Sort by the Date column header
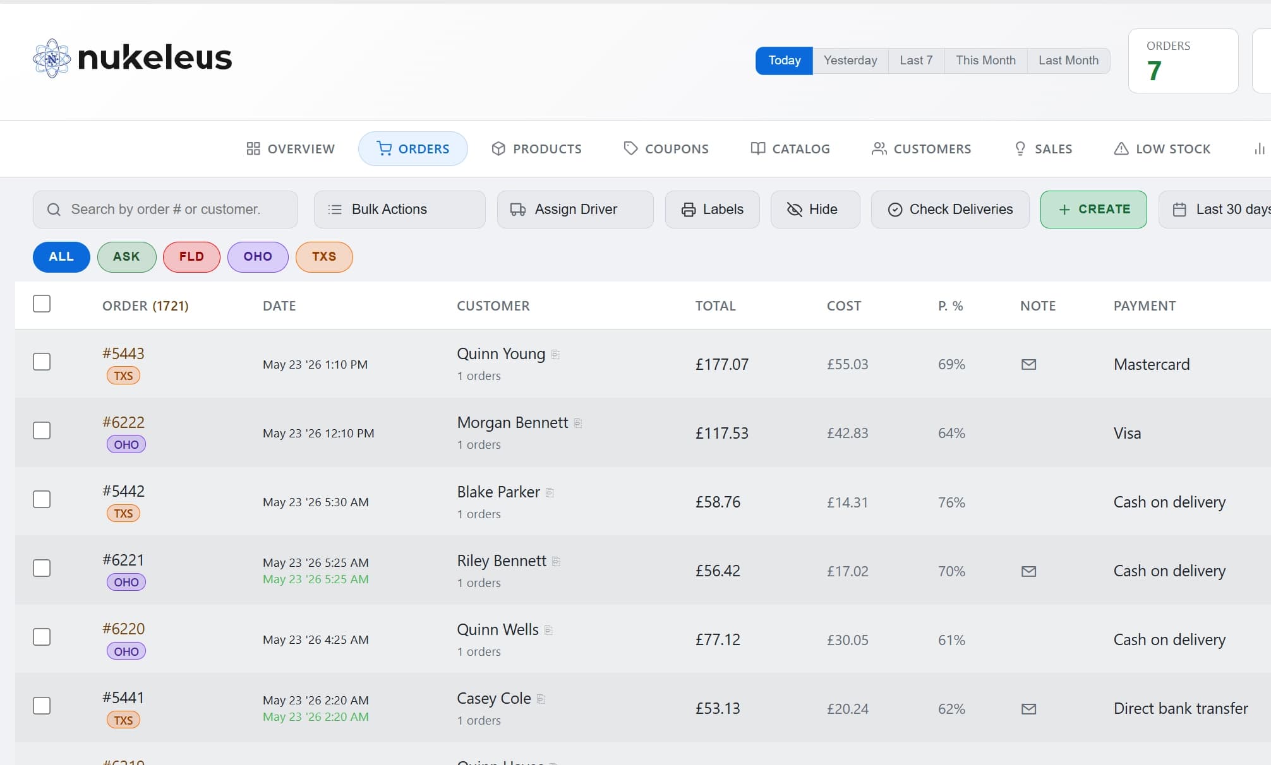 point(279,306)
